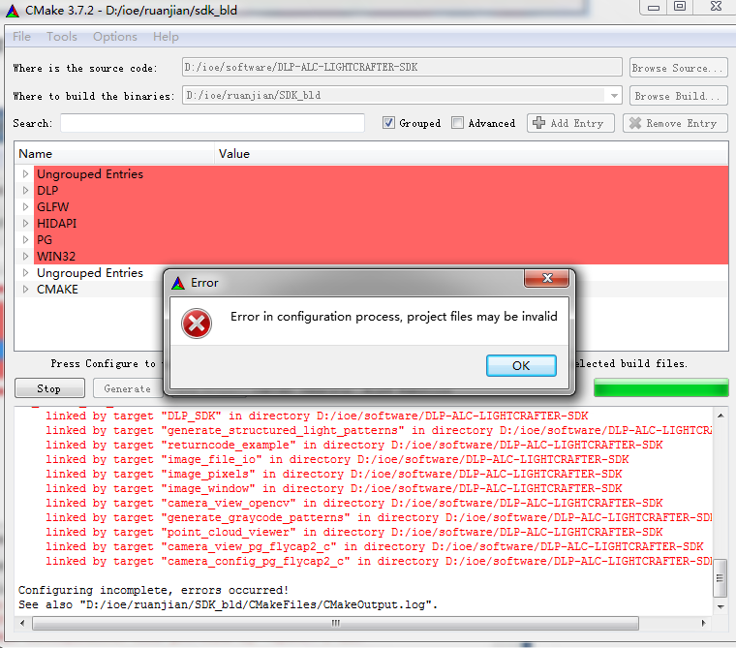Toggle the Grouped checkbox
The image size is (736, 648).
388,123
